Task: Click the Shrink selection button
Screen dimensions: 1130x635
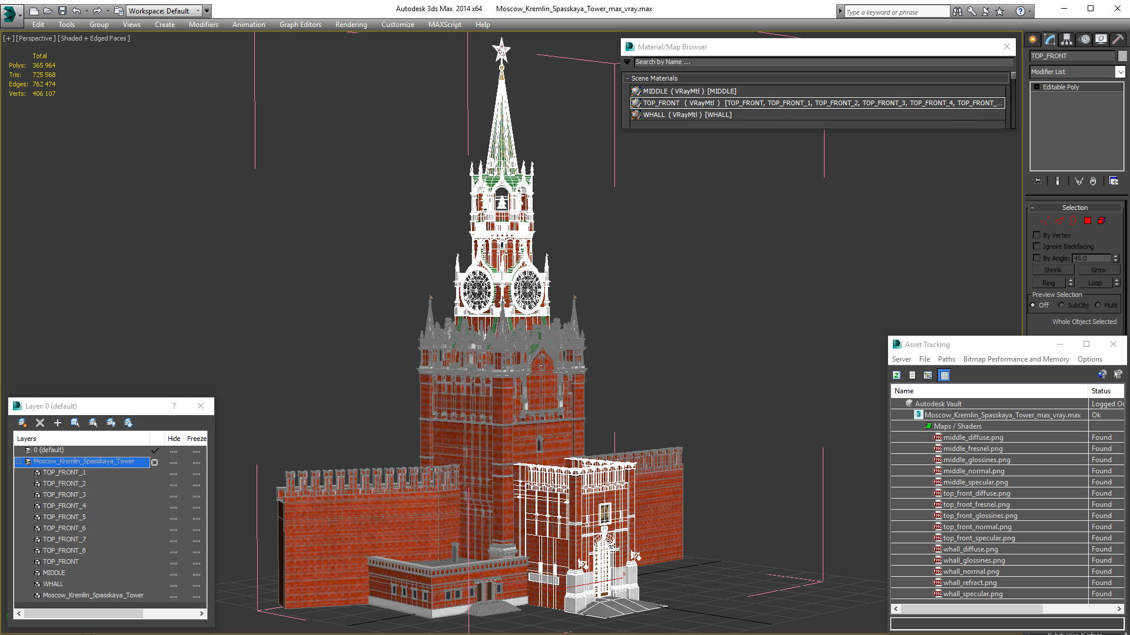Action: tap(1053, 270)
